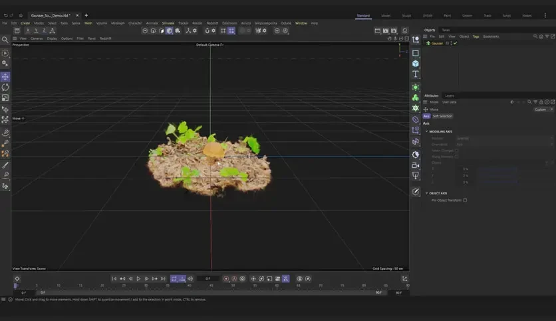Open the search icon in the Objects manager
Viewport: 556px width, 321px height.
535,36
